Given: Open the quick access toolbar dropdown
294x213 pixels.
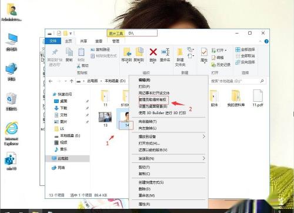Looking at the screenshot, I should tap(71, 34).
